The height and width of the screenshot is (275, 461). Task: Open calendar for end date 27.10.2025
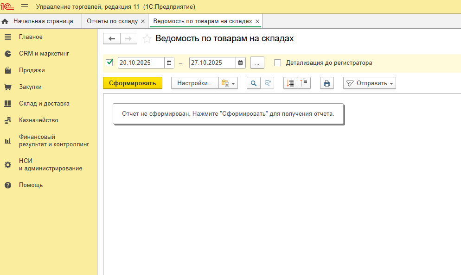pos(240,63)
